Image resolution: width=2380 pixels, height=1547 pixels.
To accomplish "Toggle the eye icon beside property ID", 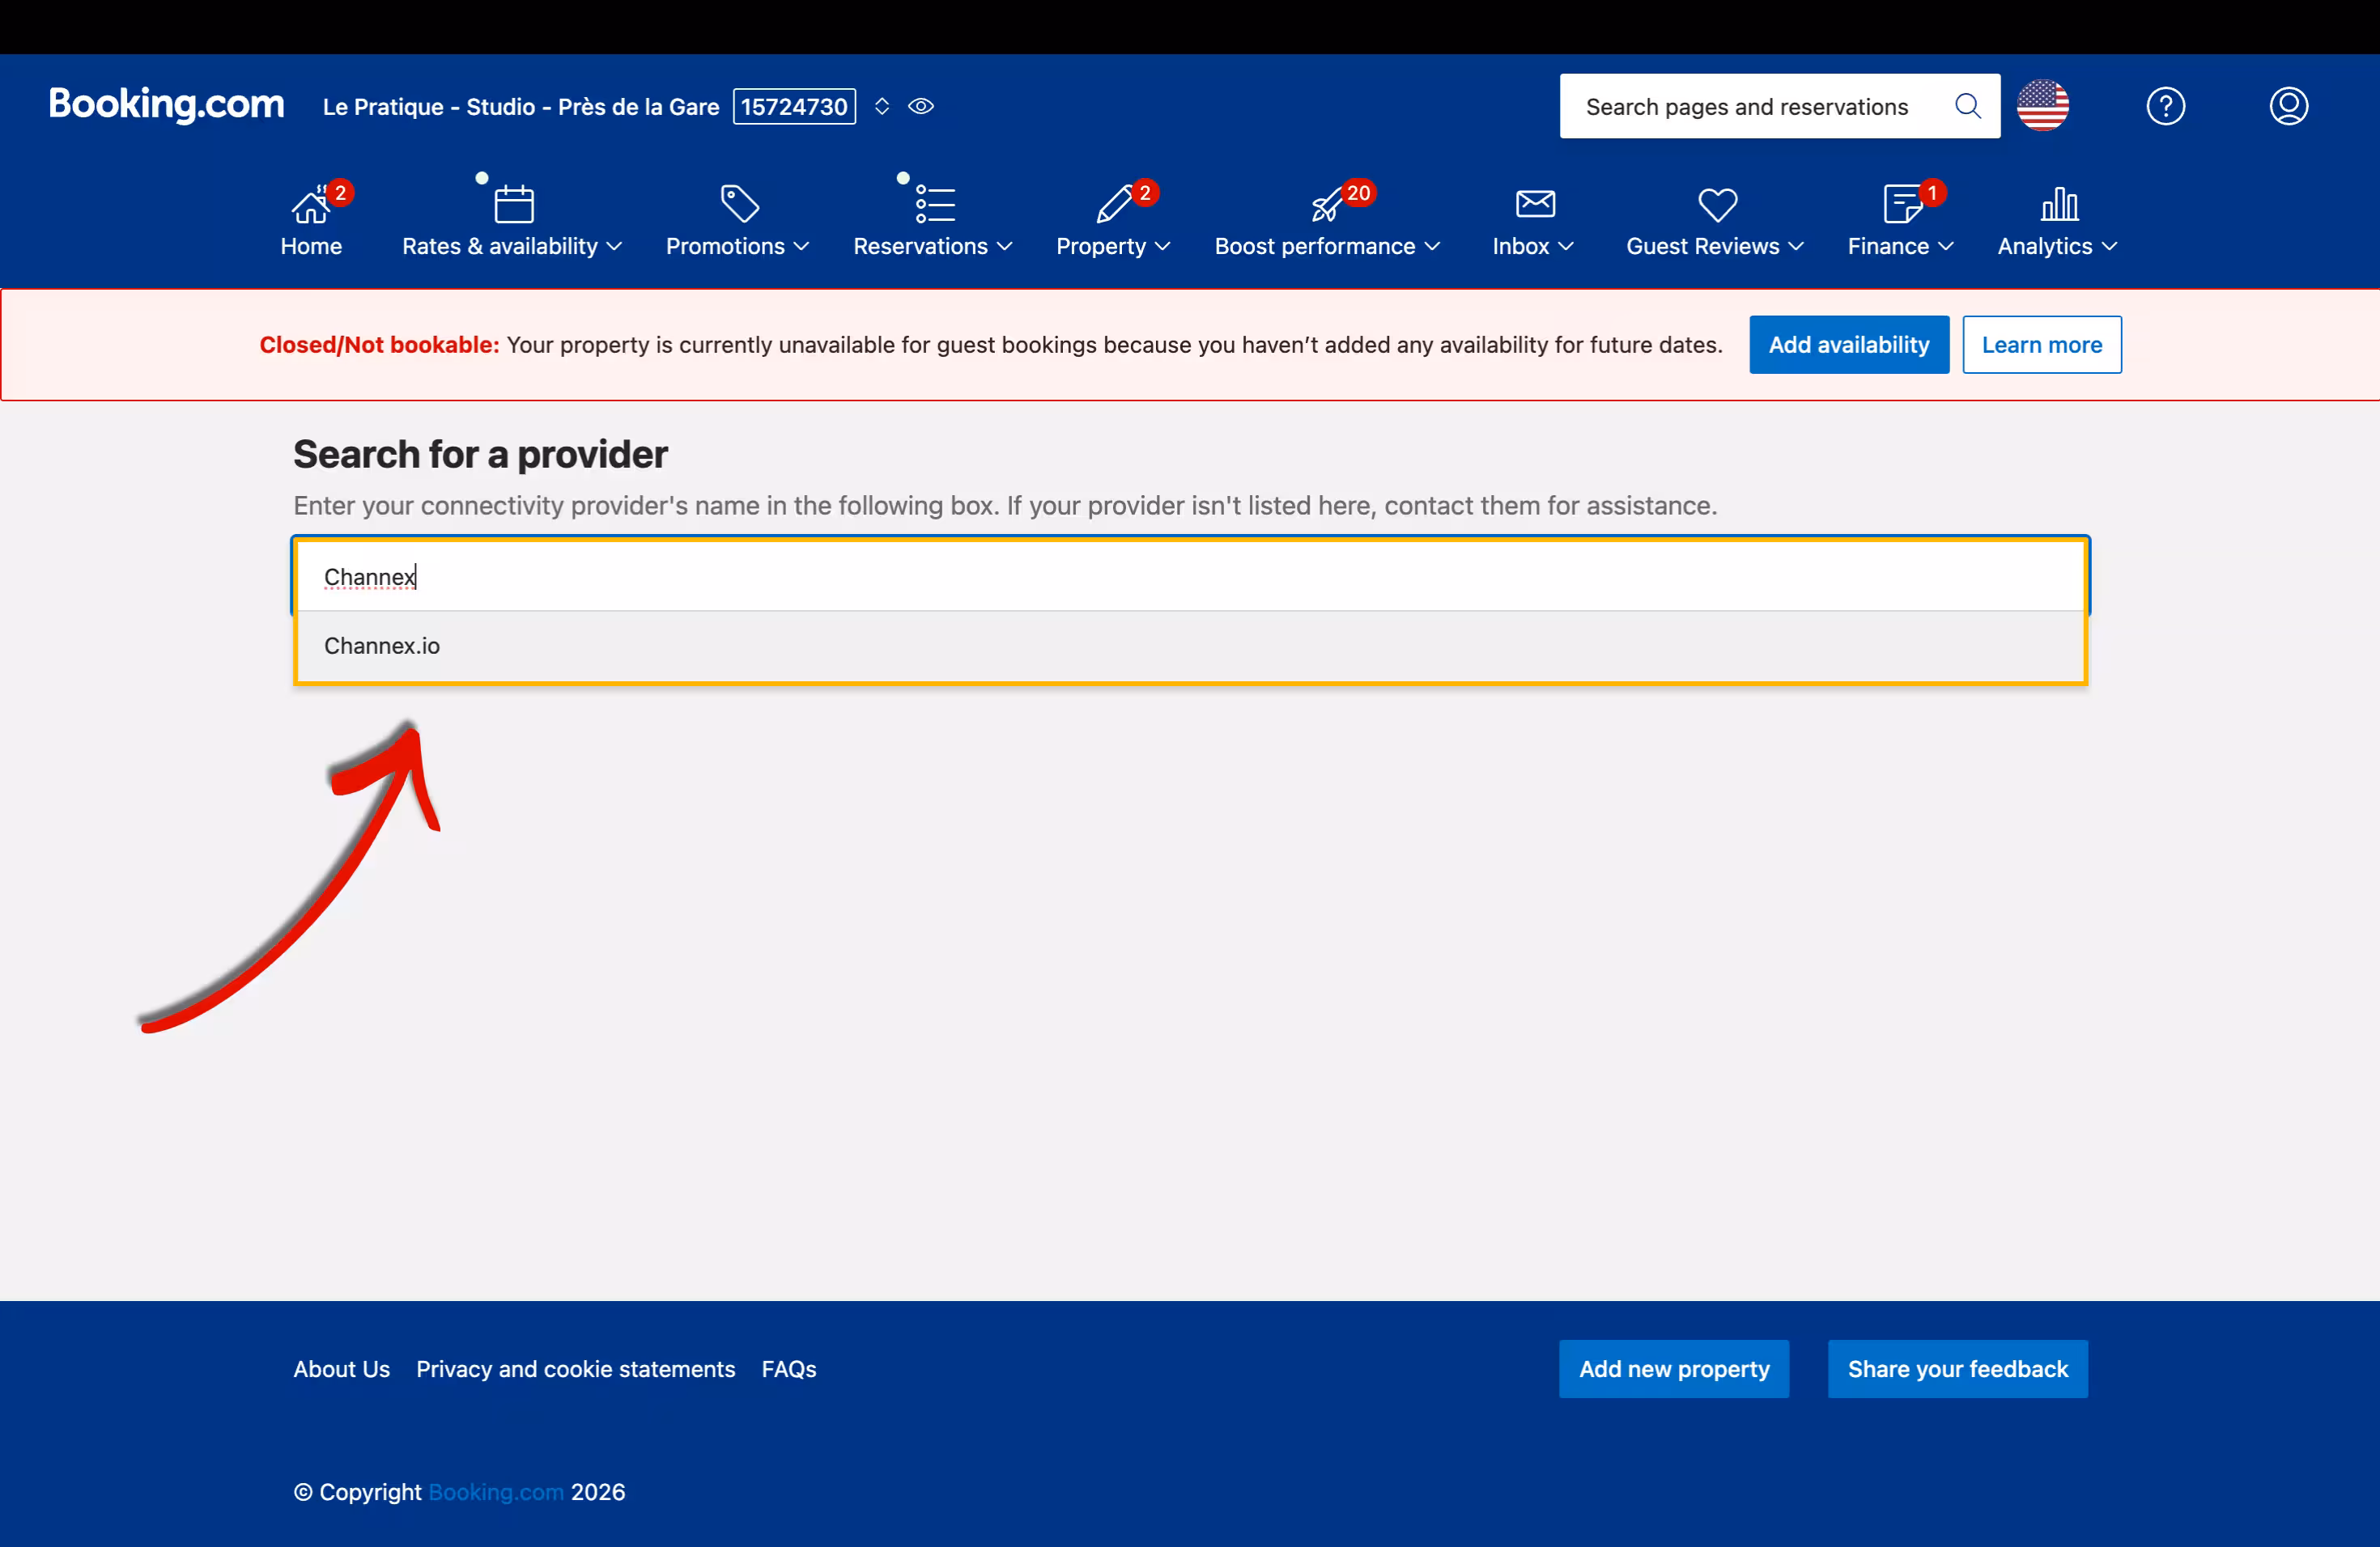I will click(921, 106).
